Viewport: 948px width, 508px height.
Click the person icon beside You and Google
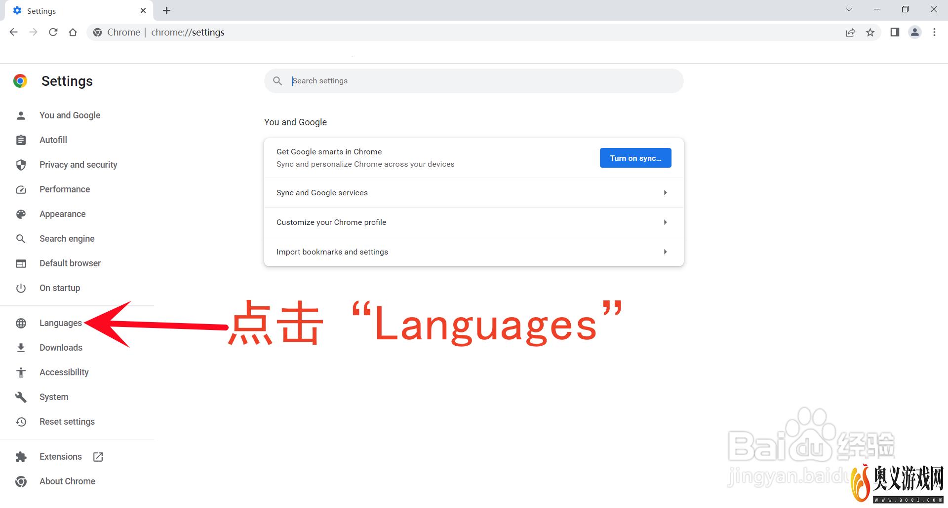pos(21,115)
